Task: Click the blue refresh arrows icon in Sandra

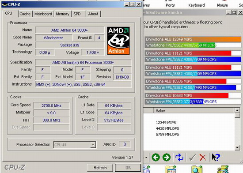Action: click(x=179, y=158)
